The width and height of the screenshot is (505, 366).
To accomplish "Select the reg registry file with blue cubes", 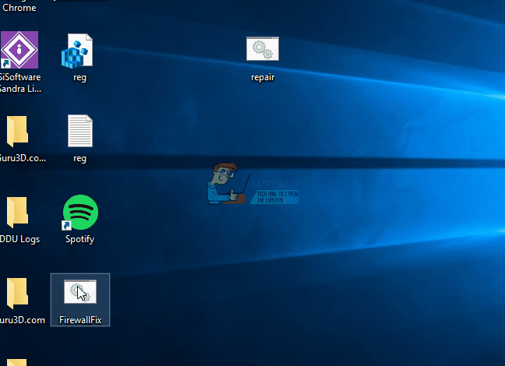I will pyautogui.click(x=77, y=51).
